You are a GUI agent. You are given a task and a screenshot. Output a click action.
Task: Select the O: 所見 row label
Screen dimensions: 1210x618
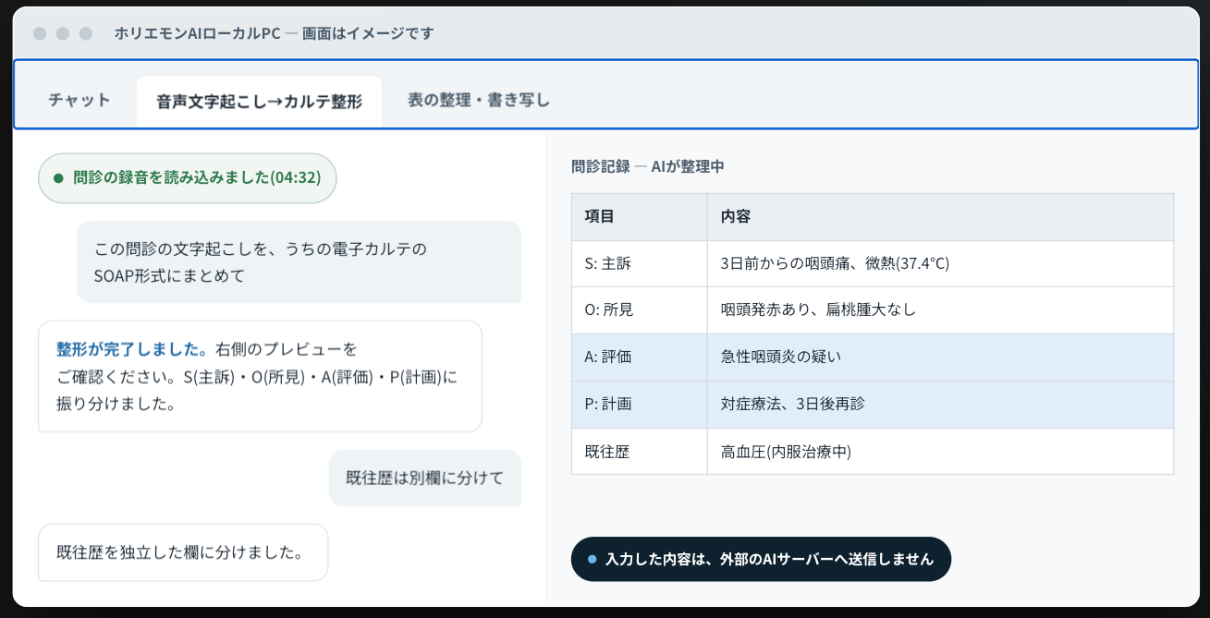coord(639,310)
